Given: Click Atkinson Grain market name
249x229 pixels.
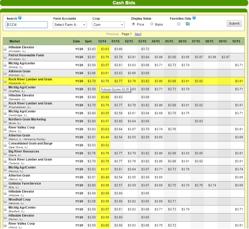Looking at the screenshot, I should 19,71.
